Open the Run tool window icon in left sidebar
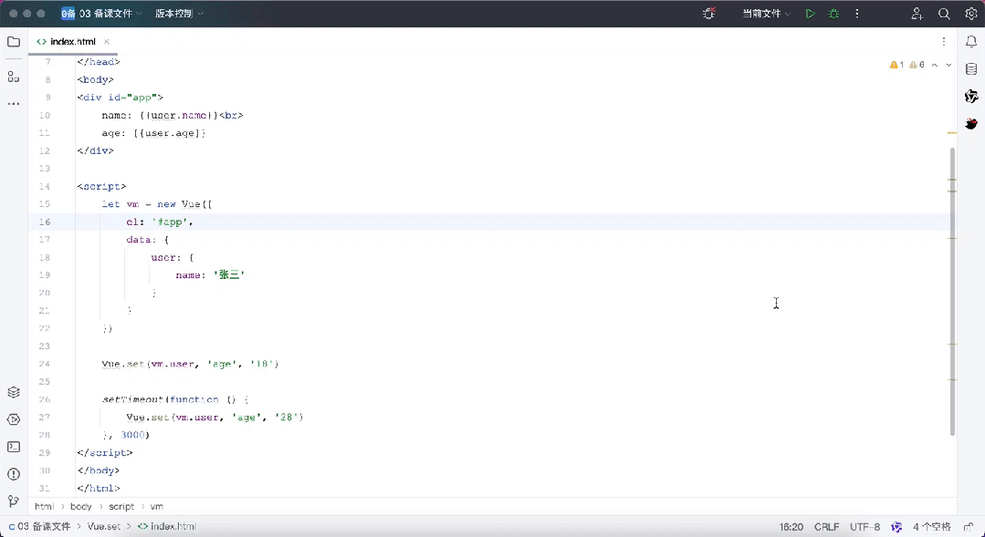This screenshot has width=985, height=537. click(13, 419)
